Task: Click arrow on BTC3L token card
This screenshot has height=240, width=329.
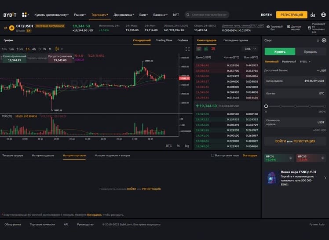Action: [x=291, y=158]
